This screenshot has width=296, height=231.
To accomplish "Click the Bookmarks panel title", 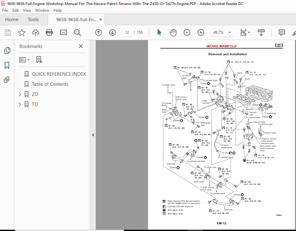I will tap(31, 46).
